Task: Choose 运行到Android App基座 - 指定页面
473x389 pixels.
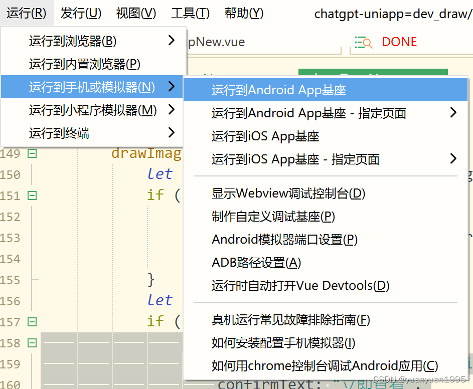Action: (326, 113)
